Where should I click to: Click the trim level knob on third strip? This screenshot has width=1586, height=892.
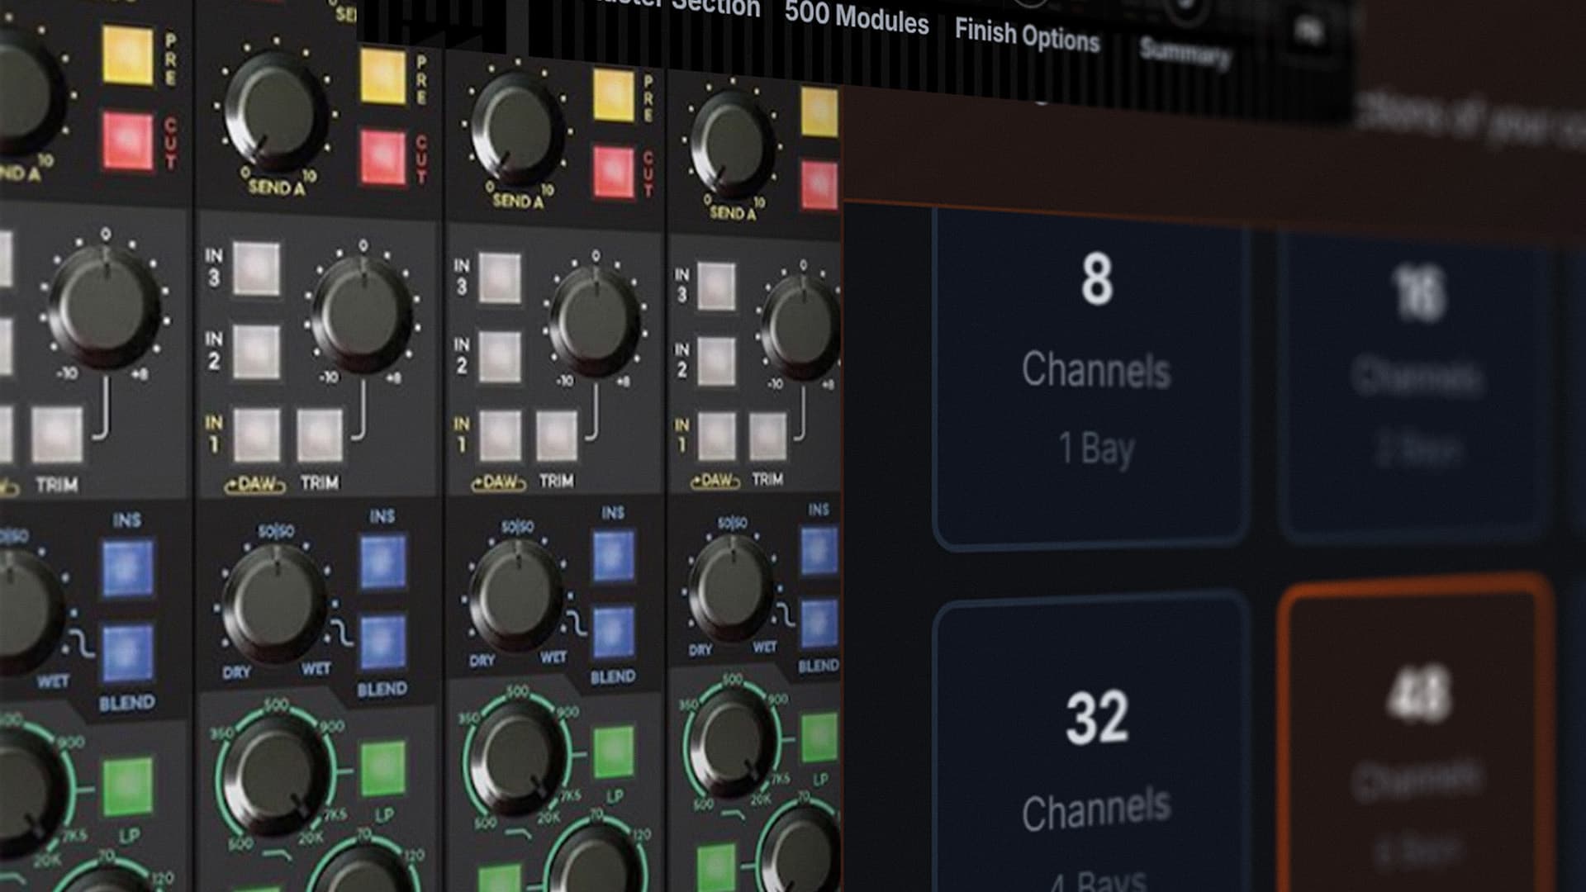pos(595,320)
